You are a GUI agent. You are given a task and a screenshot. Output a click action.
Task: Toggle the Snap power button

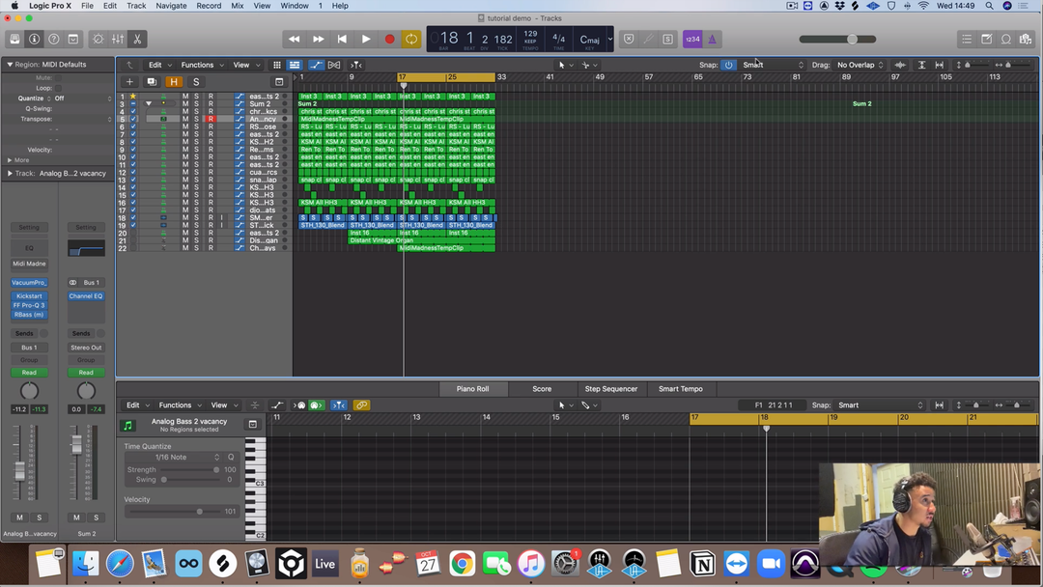tap(728, 65)
